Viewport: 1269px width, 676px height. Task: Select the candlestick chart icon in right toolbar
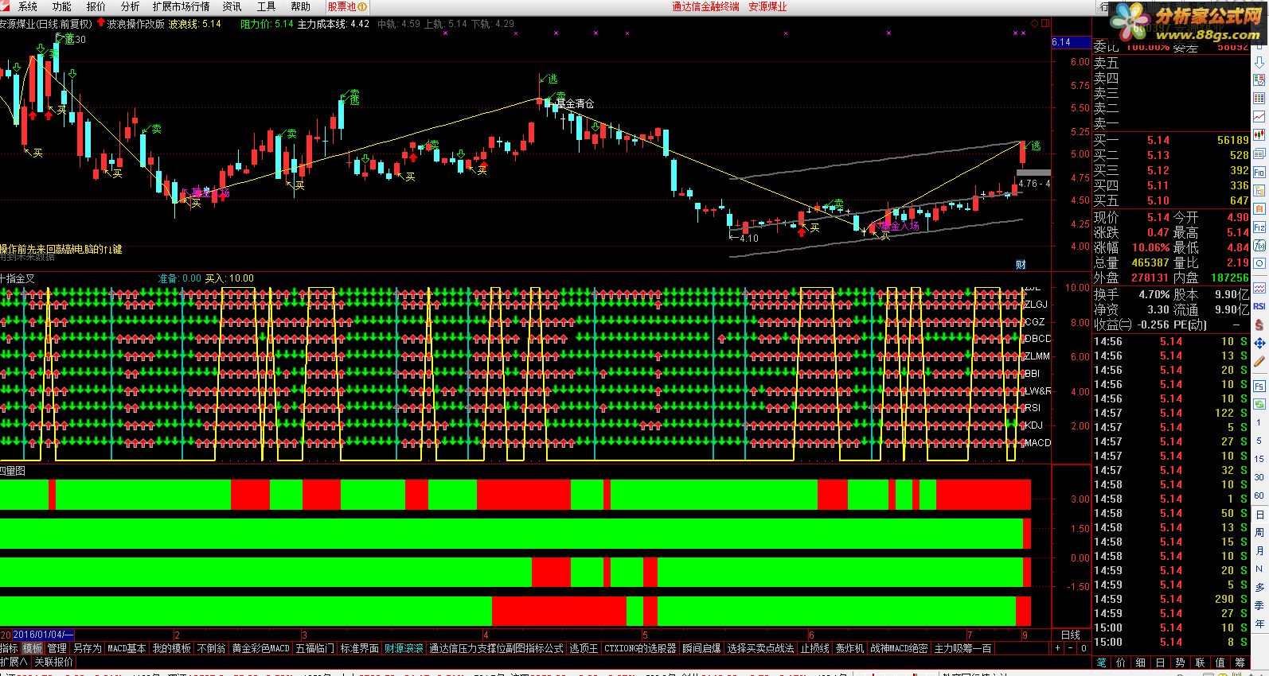pos(1259,134)
